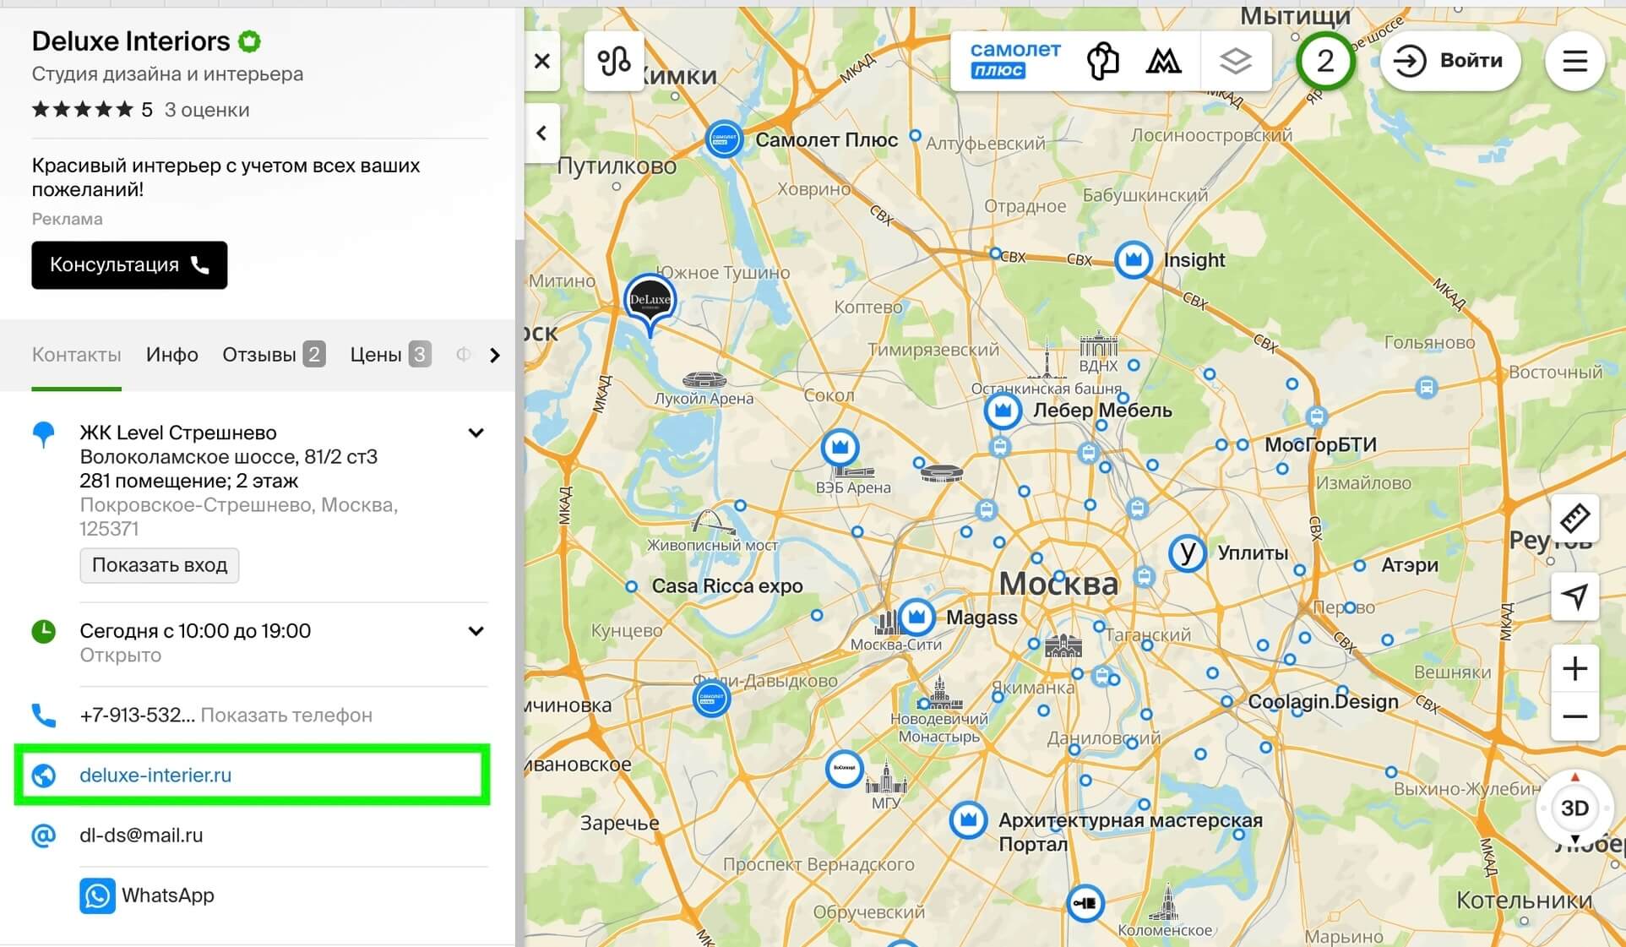This screenshot has width=1626, height=947.
Task: Click the crown marker above ВЭБ Арена
Action: coord(840,447)
